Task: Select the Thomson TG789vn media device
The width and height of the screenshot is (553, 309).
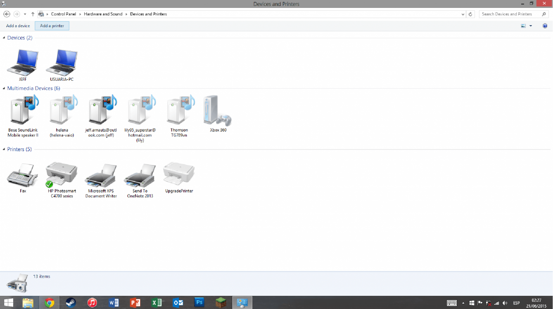Action: [179, 110]
